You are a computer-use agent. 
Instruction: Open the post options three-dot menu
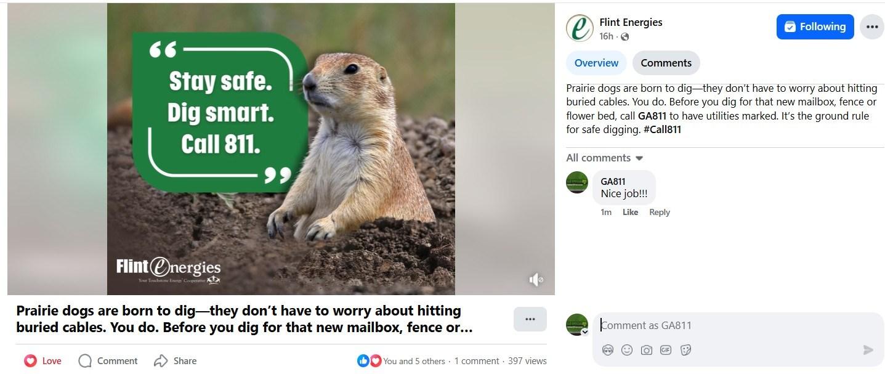tap(871, 27)
